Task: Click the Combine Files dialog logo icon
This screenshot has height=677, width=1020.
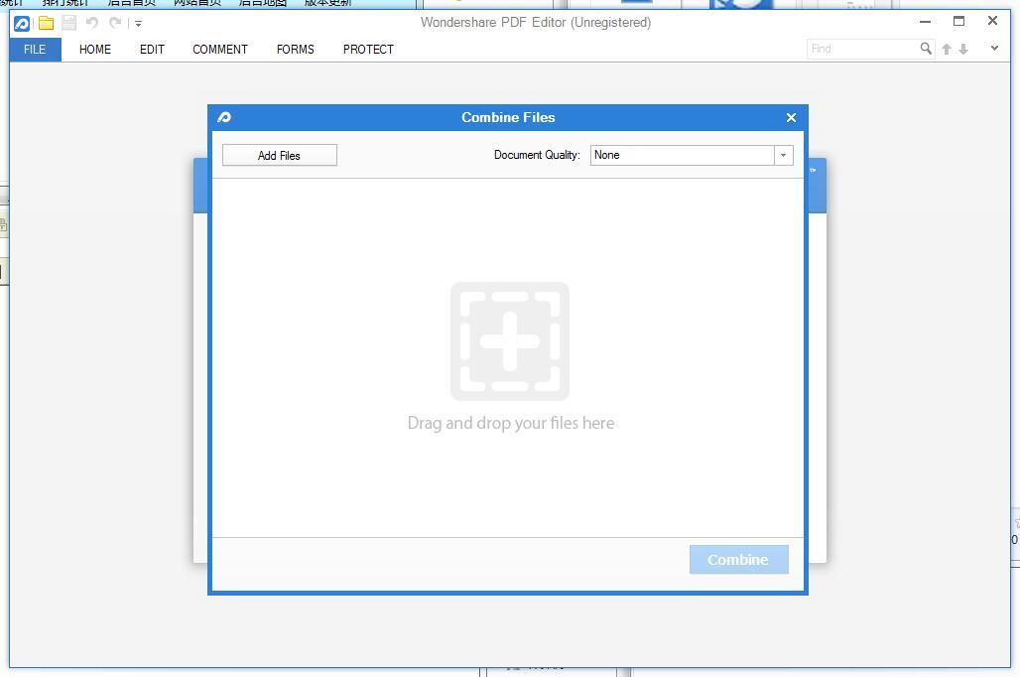Action: [224, 118]
